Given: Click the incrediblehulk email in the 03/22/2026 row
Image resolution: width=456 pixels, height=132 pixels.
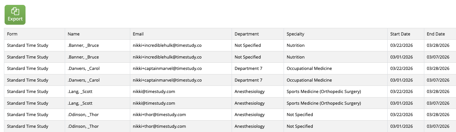Looking at the screenshot, I should (x=167, y=46).
